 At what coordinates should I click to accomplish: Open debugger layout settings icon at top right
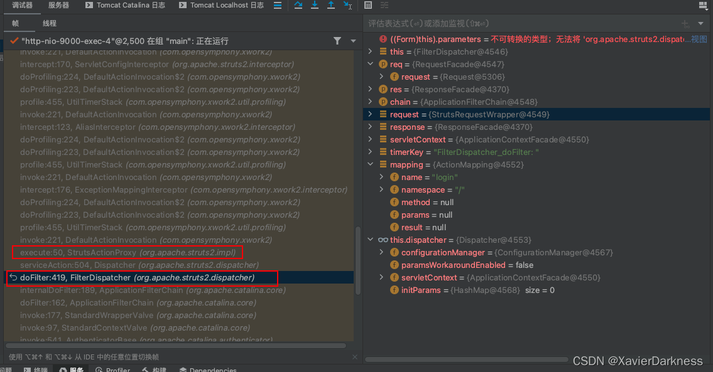tap(703, 6)
